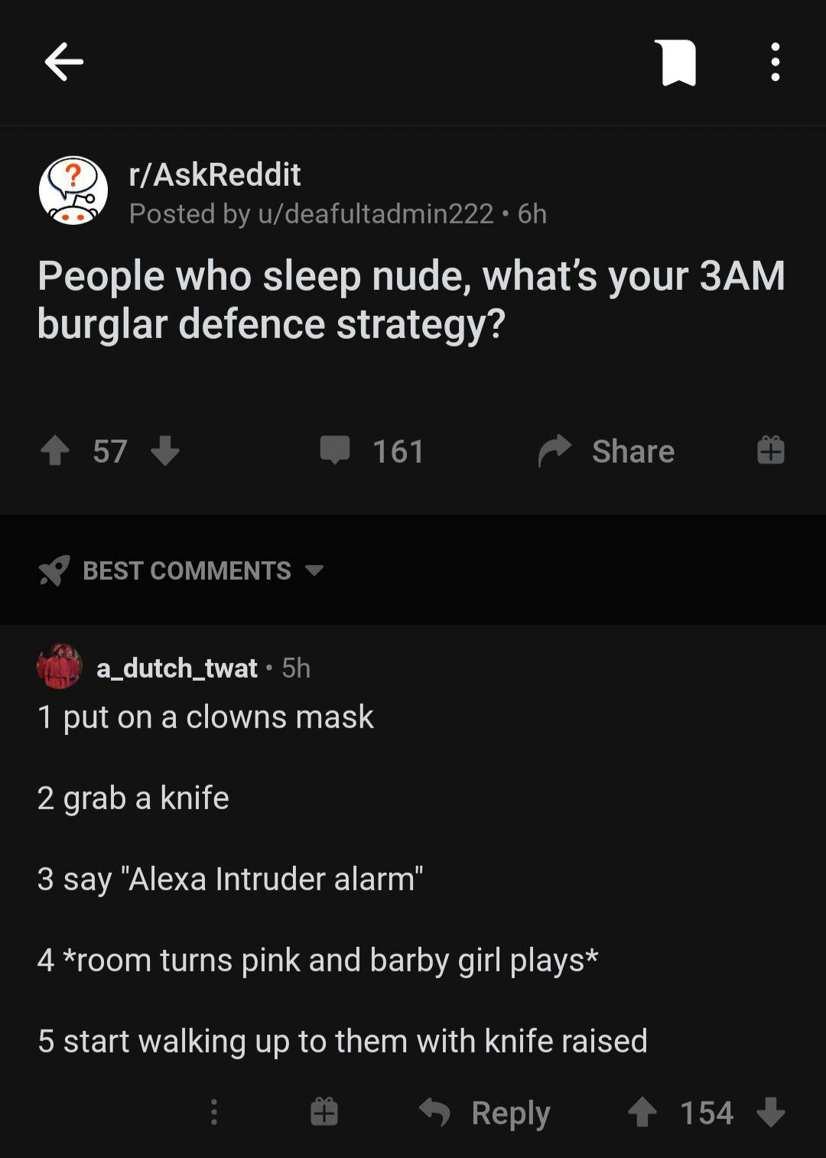Bookmark this post with the save icon
Screen dimensions: 826x1158
[675, 63]
